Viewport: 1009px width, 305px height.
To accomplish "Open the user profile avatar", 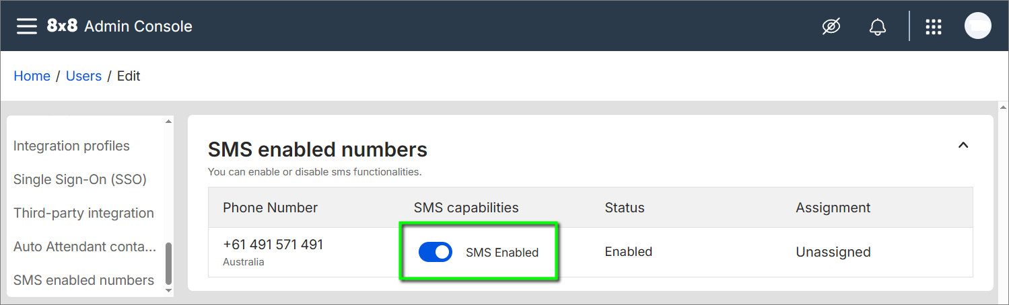I will click(x=977, y=26).
